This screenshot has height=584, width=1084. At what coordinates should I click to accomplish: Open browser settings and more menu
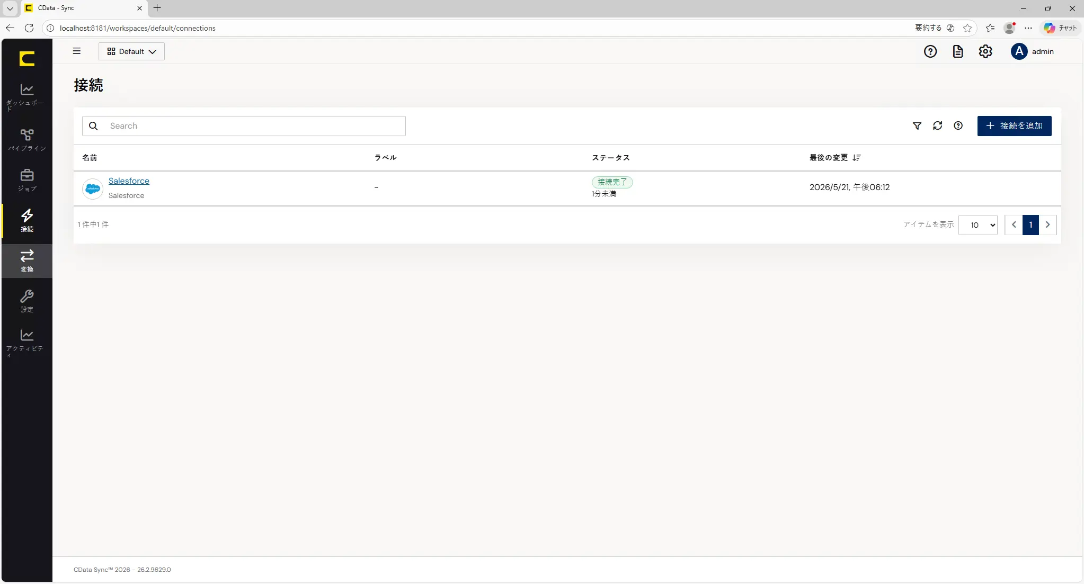(x=1028, y=28)
